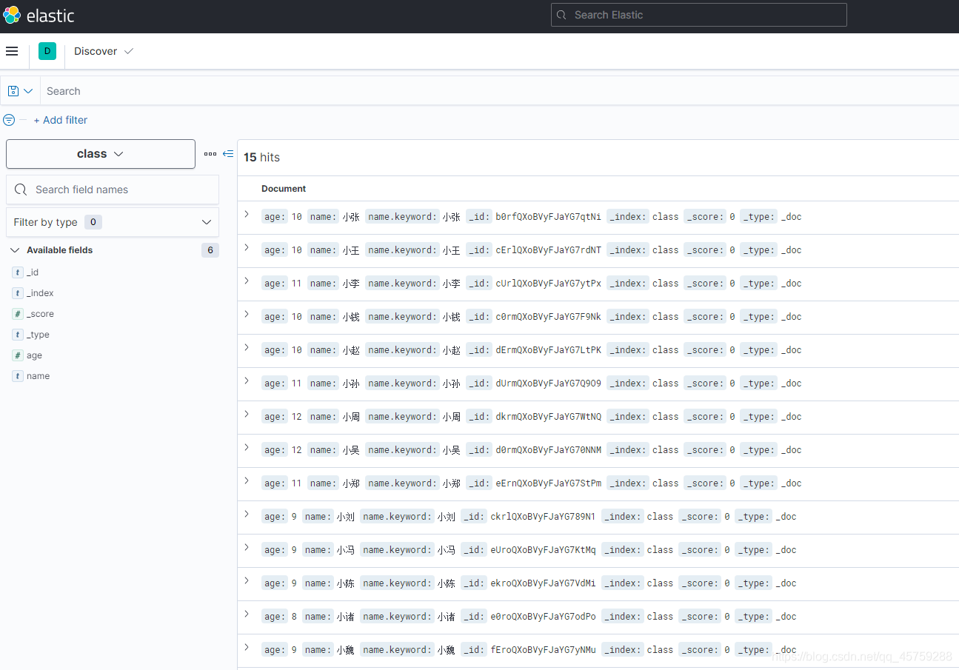
Task: Focus the query Search bar
Action: click(499, 91)
